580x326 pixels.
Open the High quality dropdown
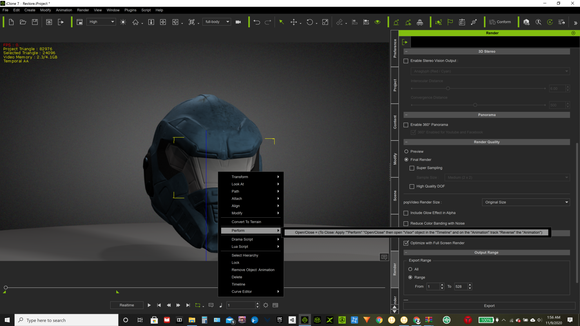coord(101,22)
